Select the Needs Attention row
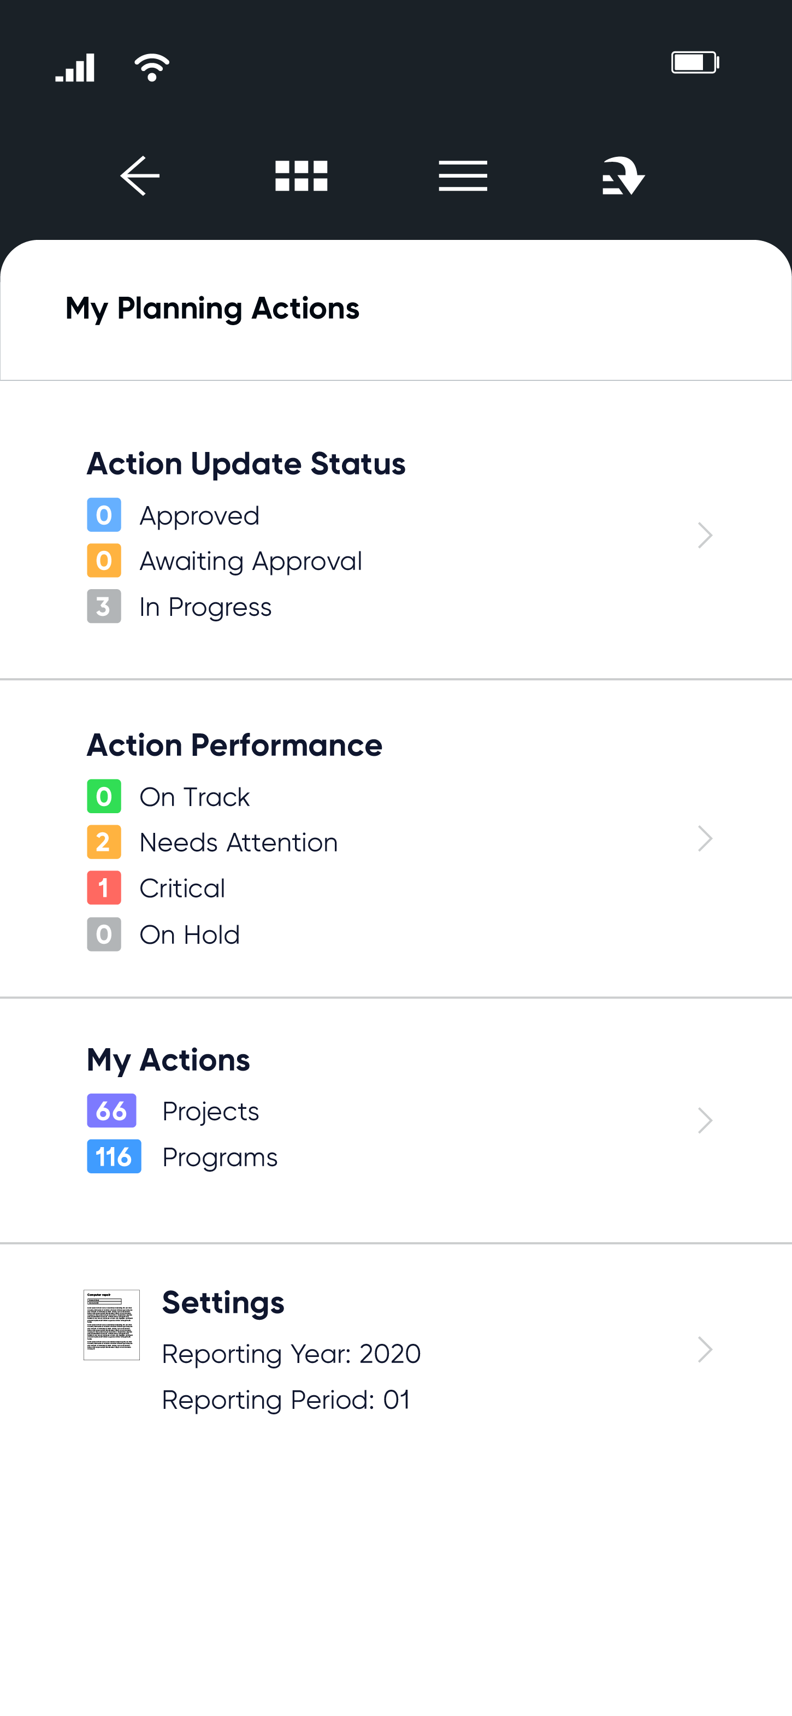Image resolution: width=792 pixels, height=1716 pixels. (x=213, y=843)
